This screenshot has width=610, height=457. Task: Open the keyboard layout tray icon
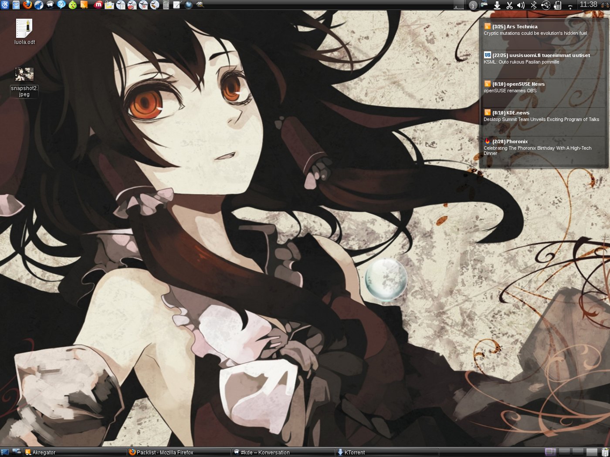pyautogui.click(x=484, y=4)
